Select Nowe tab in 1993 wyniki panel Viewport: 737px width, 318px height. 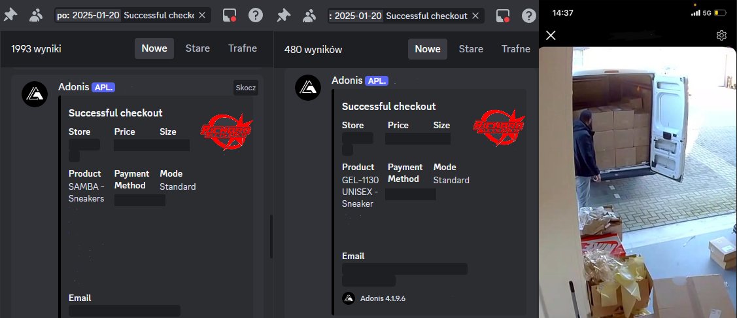pos(154,48)
